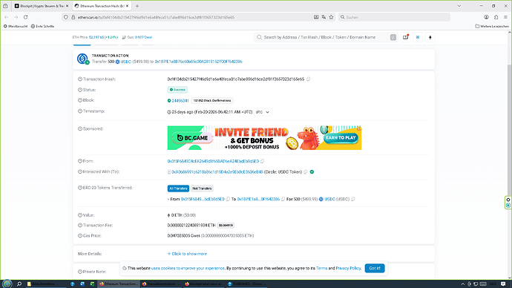Open the list all tabs dropdown arrow
Image resolution: width=512 pixels, height=288 pixels.
(x=459, y=6)
